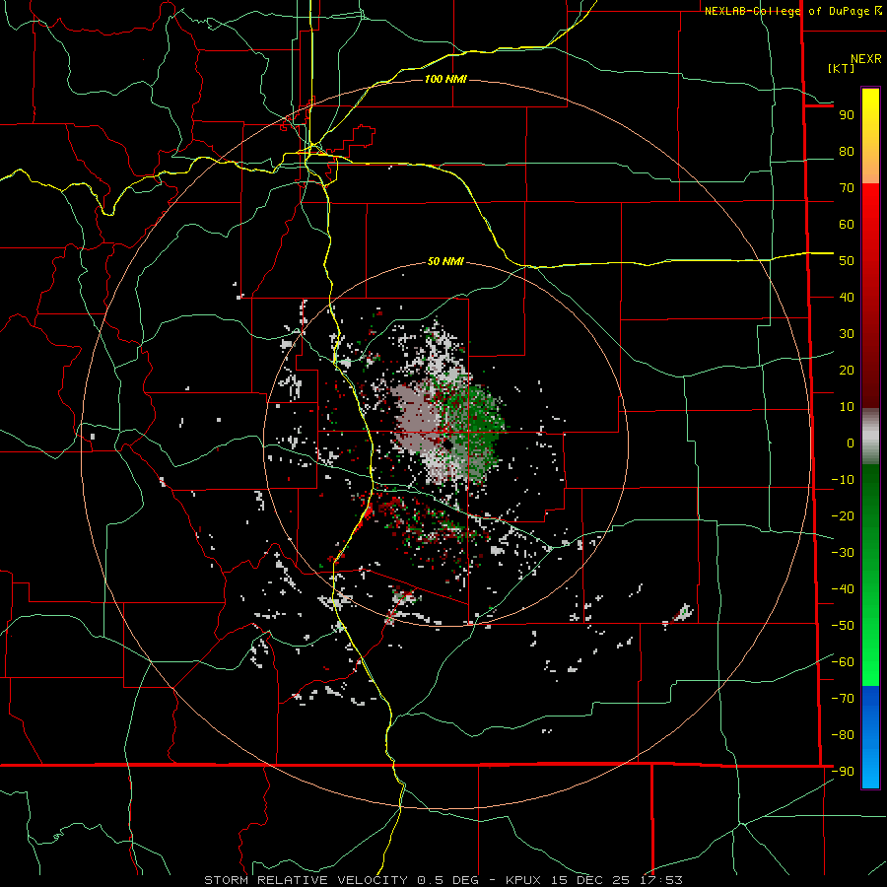Click the KPUX station identifier in the caption

(527, 880)
